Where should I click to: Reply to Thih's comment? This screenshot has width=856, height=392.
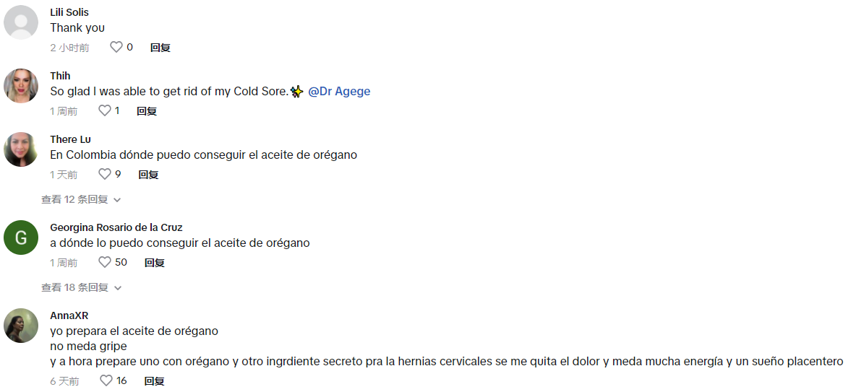[x=147, y=111]
